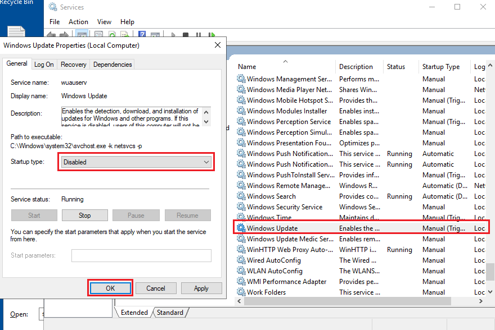Viewport: 495px width, 330px height.
Task: Toggle the Show/Hide Console Tree toolbar icon
Action: pos(82,34)
